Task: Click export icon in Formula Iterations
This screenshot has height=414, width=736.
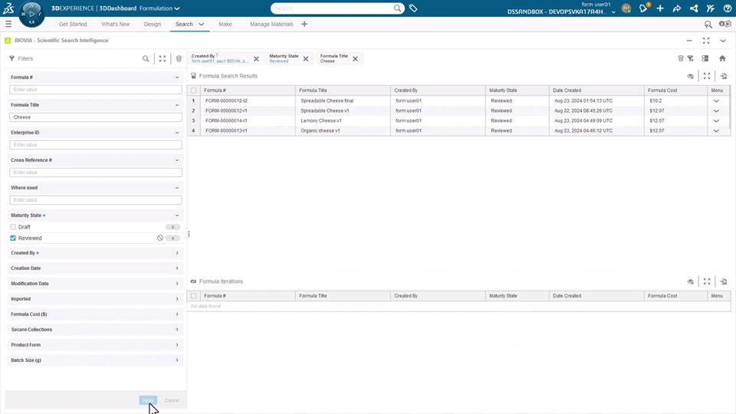Action: point(723,281)
